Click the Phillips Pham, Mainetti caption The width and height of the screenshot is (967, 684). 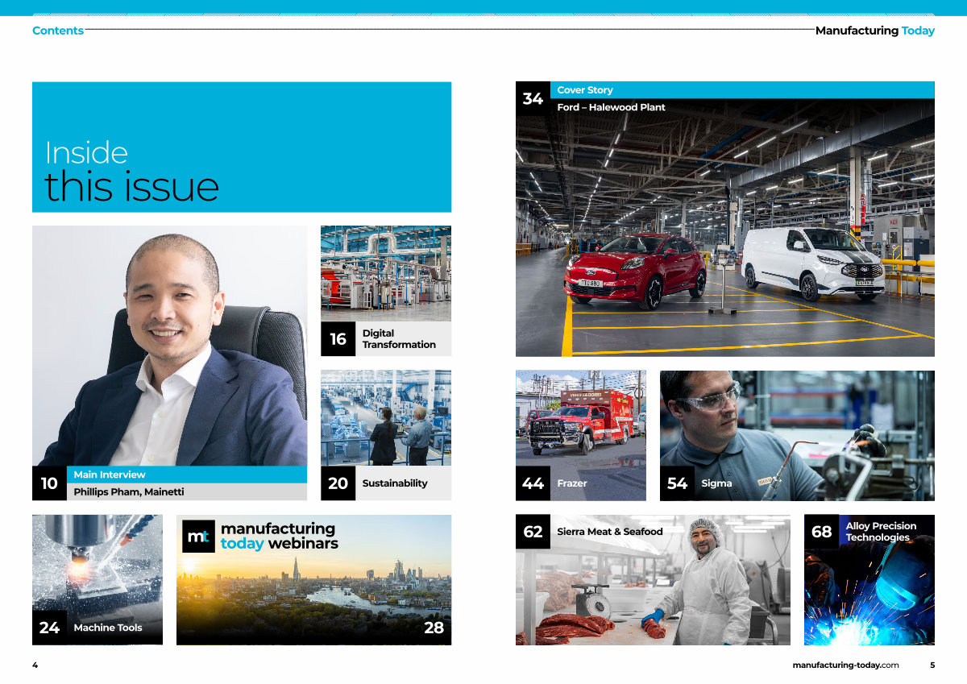pyautogui.click(x=129, y=491)
